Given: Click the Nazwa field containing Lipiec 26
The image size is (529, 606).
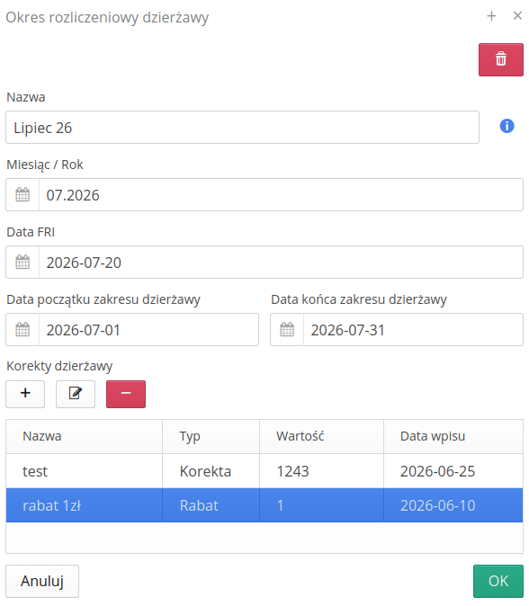Looking at the screenshot, I should click(243, 128).
